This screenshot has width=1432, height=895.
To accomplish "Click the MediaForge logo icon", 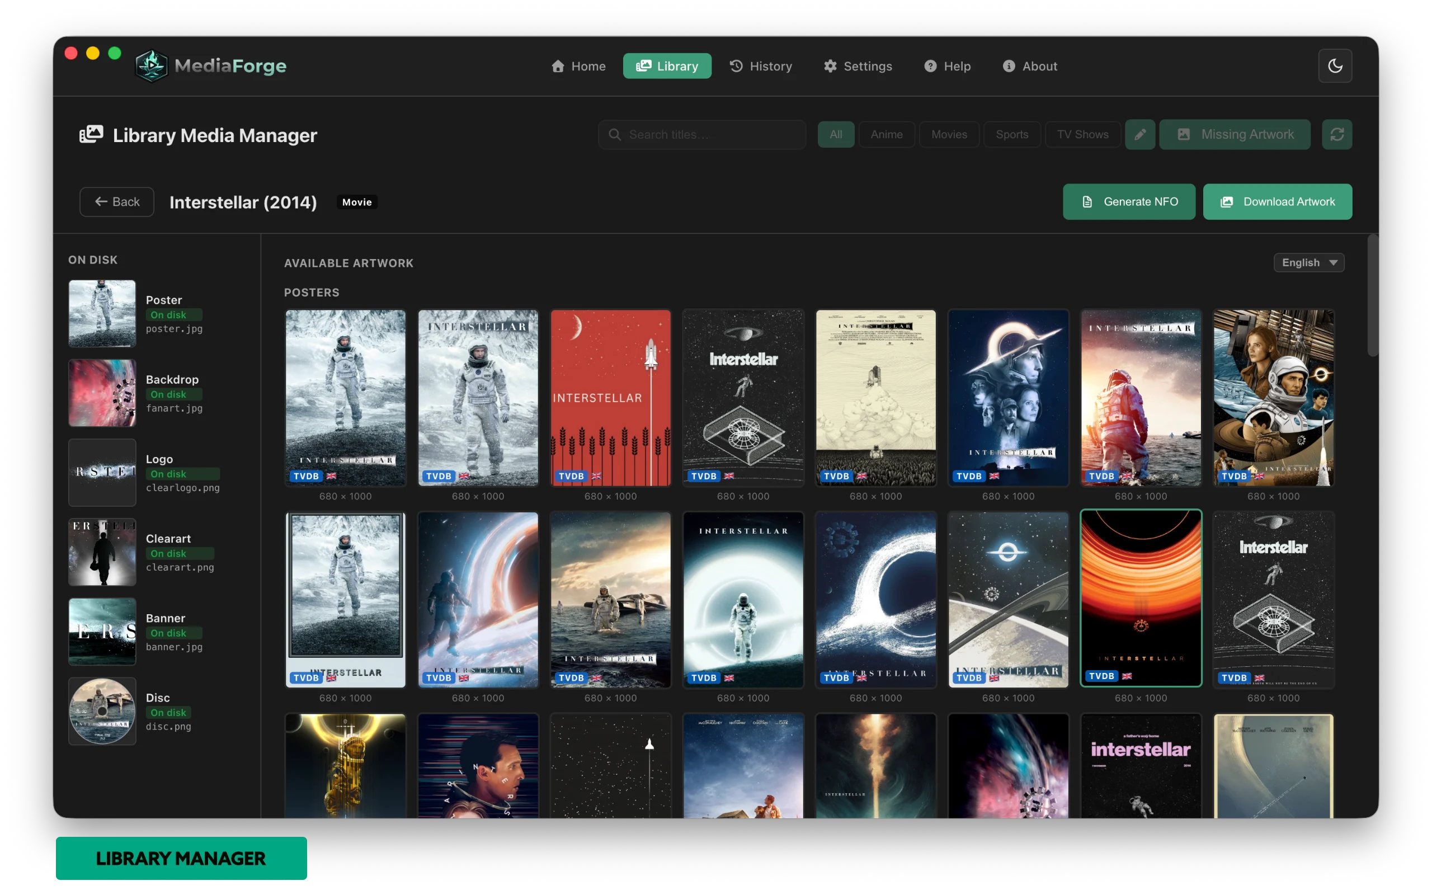I will tap(152, 65).
